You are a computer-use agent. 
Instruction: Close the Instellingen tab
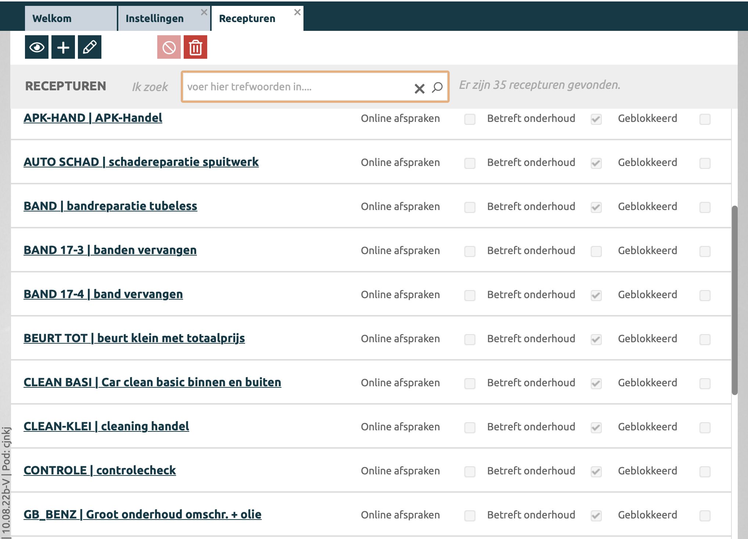click(204, 12)
